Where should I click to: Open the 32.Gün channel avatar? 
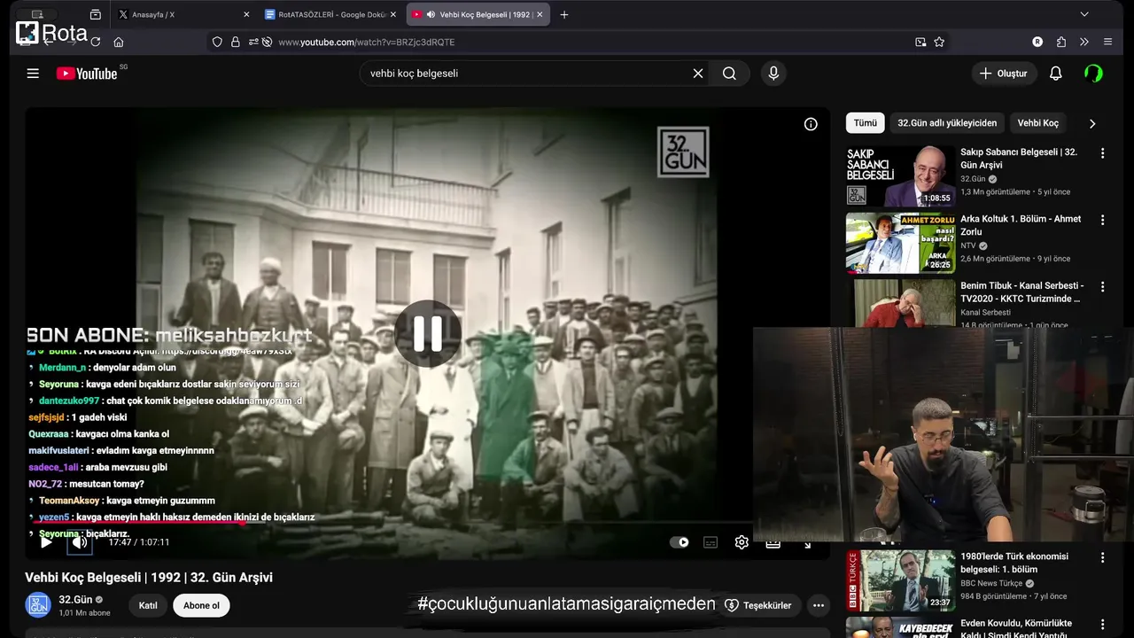pyautogui.click(x=38, y=605)
